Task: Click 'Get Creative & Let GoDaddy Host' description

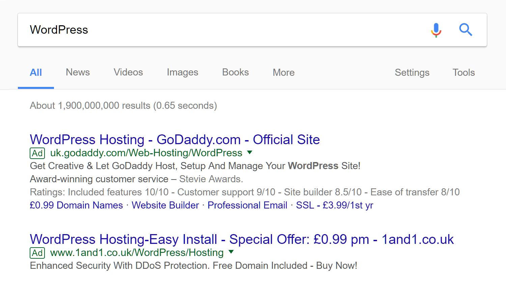Action: coord(195,166)
